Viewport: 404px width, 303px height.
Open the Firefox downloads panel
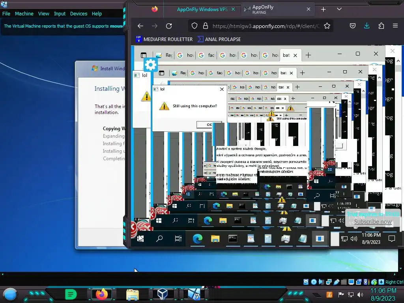[x=367, y=26]
